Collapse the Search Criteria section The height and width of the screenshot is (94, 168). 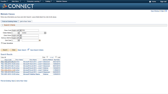click(x=3, y=25)
